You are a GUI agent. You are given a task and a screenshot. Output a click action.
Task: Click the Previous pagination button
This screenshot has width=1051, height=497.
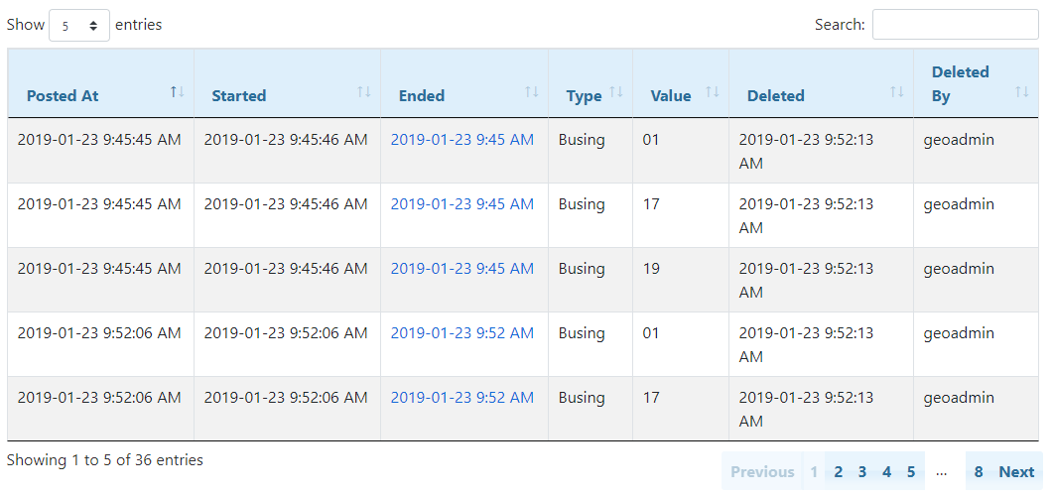coord(762,472)
